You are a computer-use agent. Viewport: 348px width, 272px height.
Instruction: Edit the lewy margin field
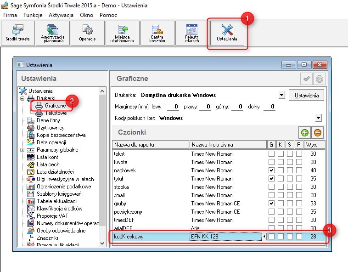[173, 107]
